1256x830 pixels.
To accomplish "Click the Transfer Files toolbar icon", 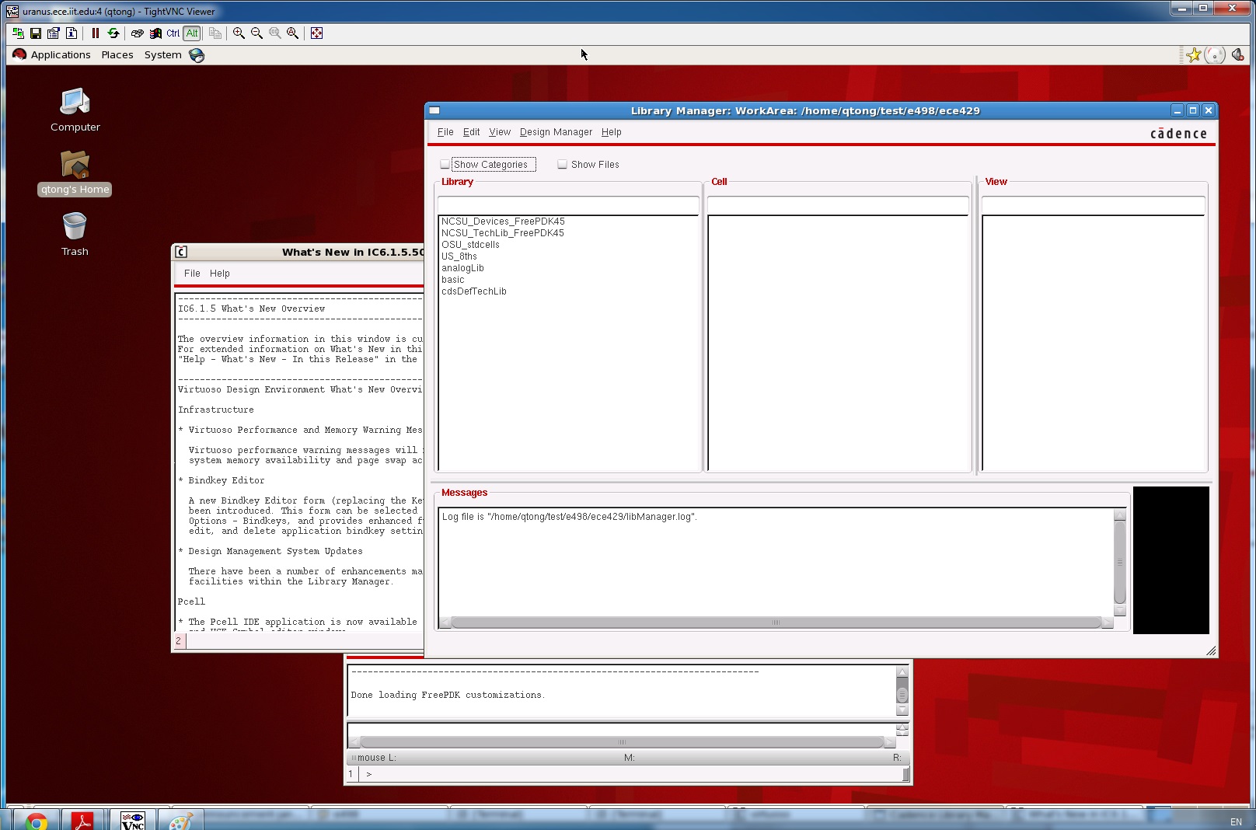I will coord(215,33).
